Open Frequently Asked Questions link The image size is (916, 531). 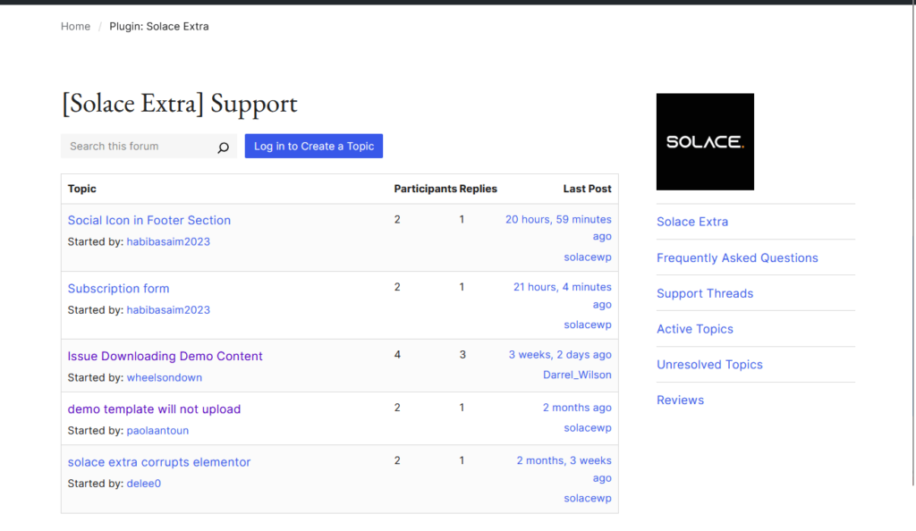tap(737, 258)
